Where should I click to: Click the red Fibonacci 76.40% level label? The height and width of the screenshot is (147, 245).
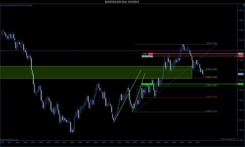pos(211,97)
